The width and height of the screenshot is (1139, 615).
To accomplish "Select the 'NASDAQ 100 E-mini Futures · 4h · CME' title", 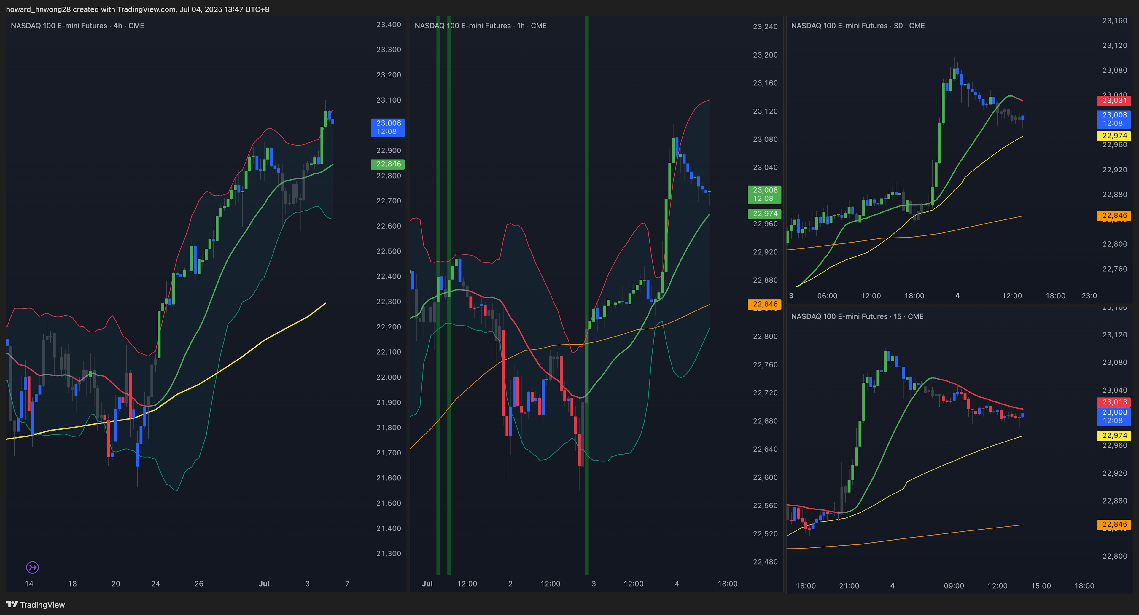I will tap(77, 26).
